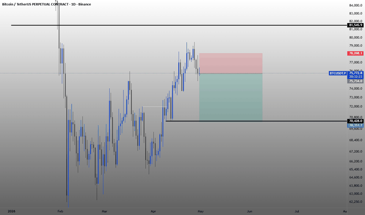The image size is (365, 215).
Task: Click the 62,250.0 tick on price axis
Action: coord(356,202)
